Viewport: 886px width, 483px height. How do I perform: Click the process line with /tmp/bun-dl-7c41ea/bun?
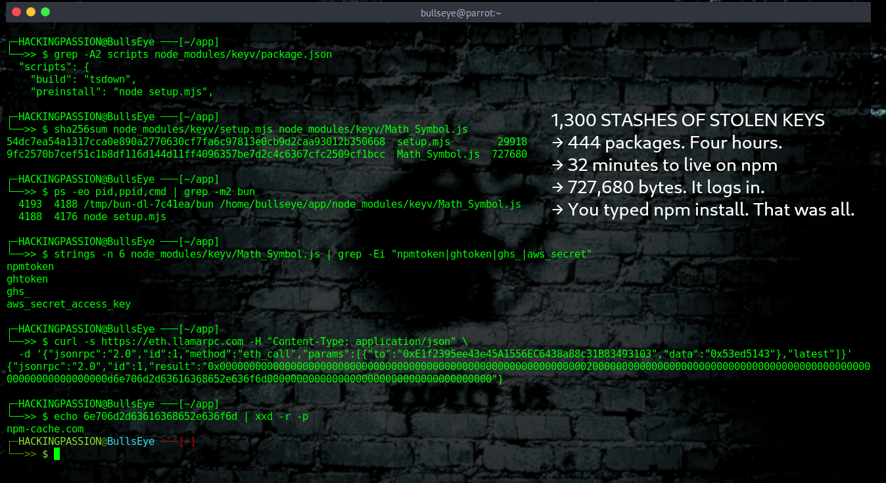269,204
